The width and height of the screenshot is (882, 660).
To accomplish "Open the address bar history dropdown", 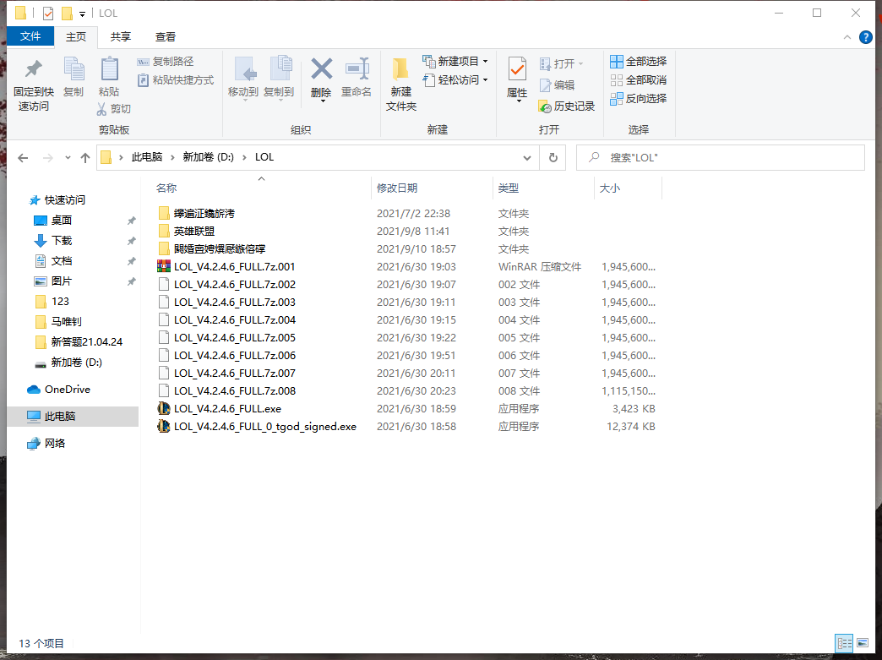I will click(527, 157).
